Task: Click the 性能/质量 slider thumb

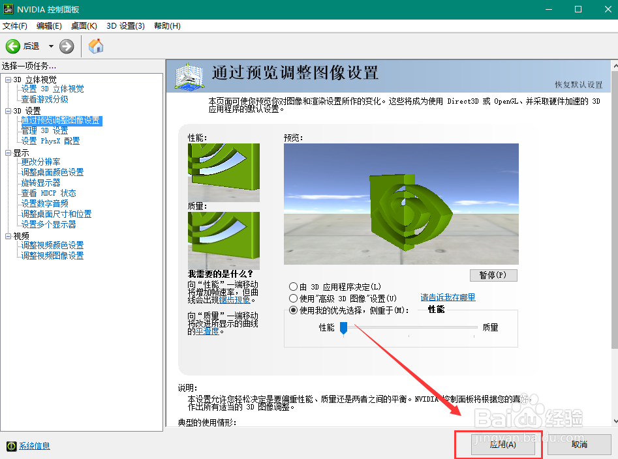Action: click(x=344, y=328)
